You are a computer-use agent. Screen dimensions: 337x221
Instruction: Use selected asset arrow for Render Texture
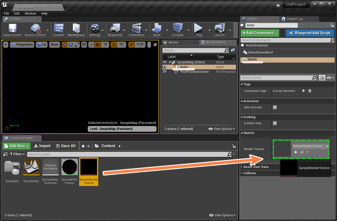coord(295,152)
